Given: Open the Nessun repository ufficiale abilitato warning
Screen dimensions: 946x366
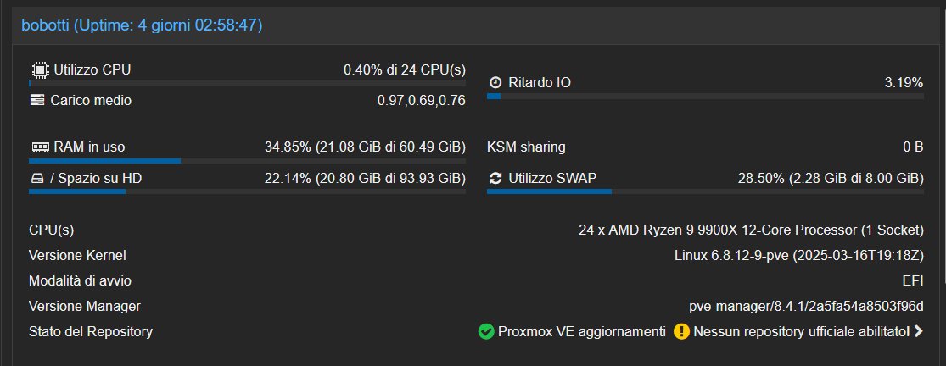Looking at the screenshot, I should [801, 332].
